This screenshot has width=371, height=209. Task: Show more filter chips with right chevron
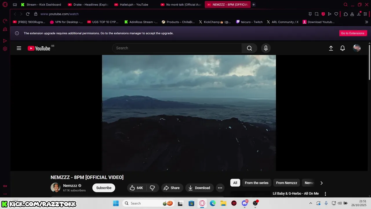pyautogui.click(x=321, y=183)
